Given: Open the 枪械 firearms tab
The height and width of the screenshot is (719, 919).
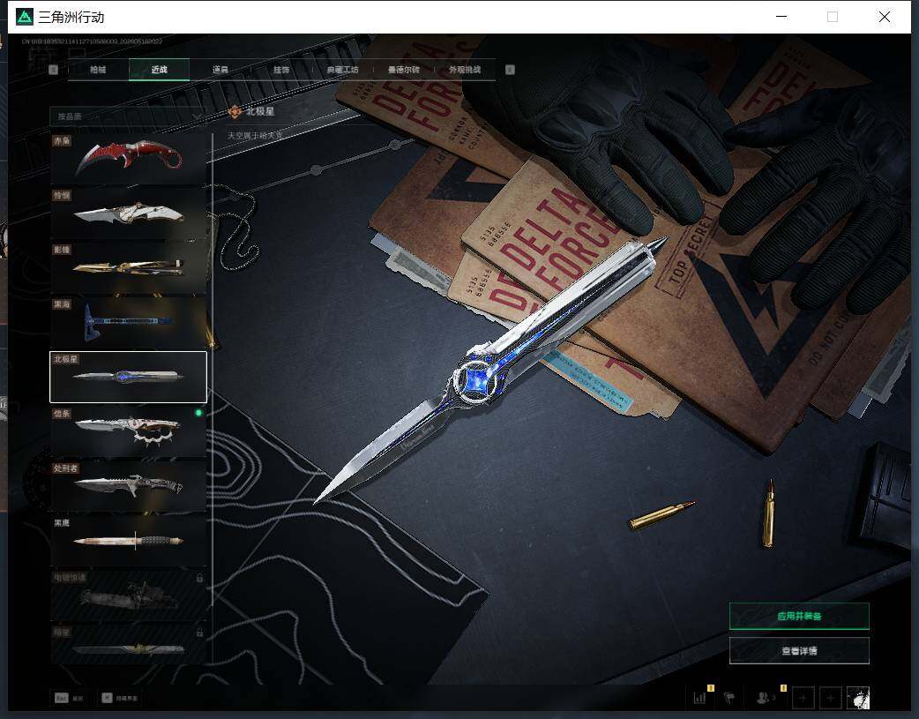Looking at the screenshot, I should click(98, 70).
